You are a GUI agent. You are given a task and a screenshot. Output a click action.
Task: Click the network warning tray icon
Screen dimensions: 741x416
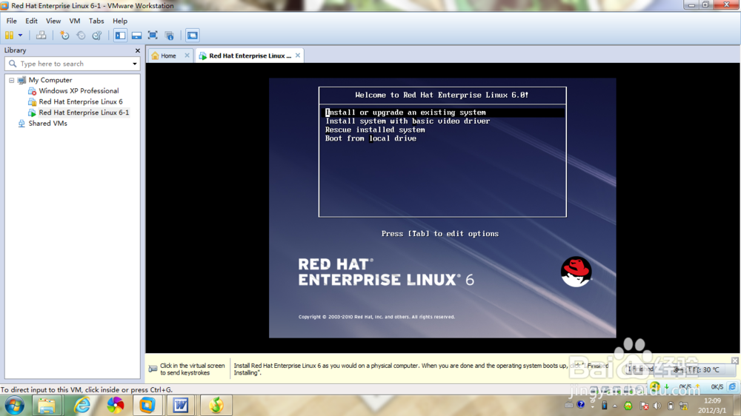tap(684, 406)
